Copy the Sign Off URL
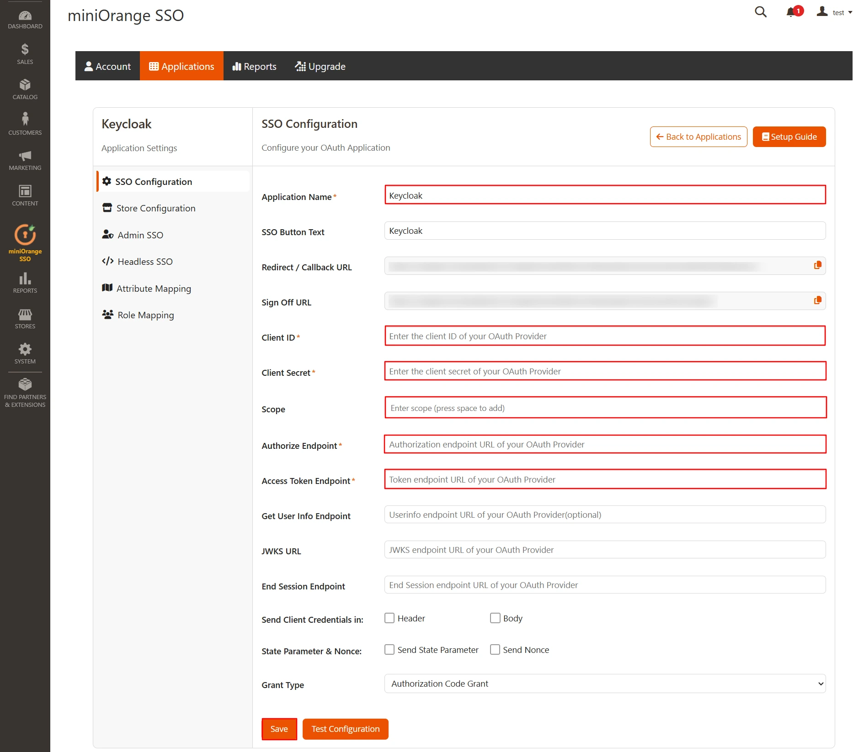864x752 pixels. pos(818,300)
